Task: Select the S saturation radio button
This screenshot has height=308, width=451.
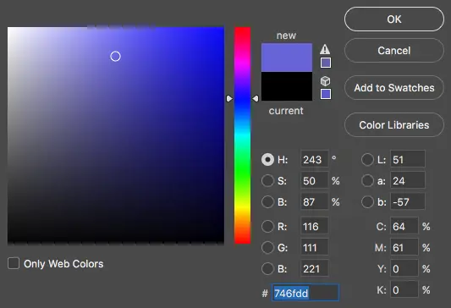Action: point(267,180)
